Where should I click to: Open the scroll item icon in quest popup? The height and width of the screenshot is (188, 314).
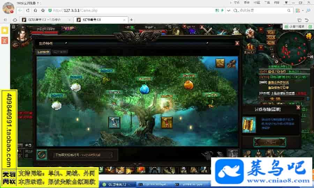pos(249,125)
